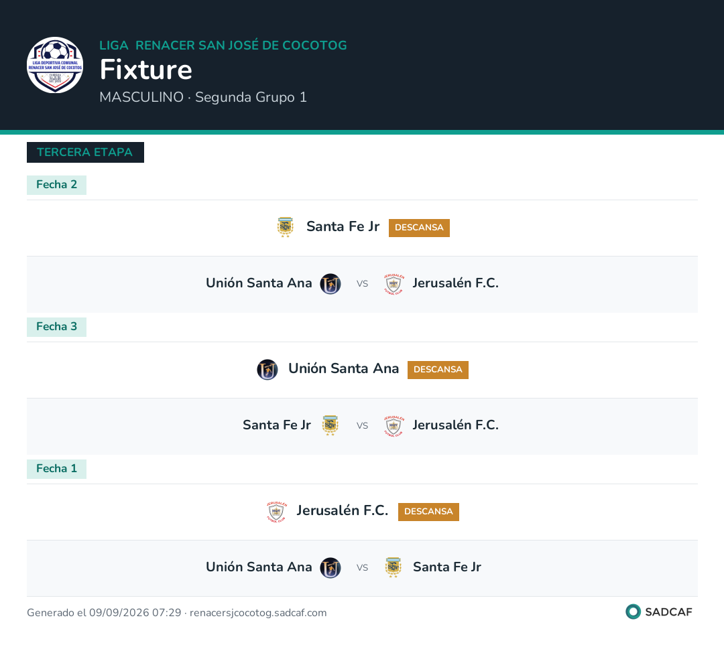Click Jerusalén F.C. crest in Fecha 1 rest row

tap(277, 511)
